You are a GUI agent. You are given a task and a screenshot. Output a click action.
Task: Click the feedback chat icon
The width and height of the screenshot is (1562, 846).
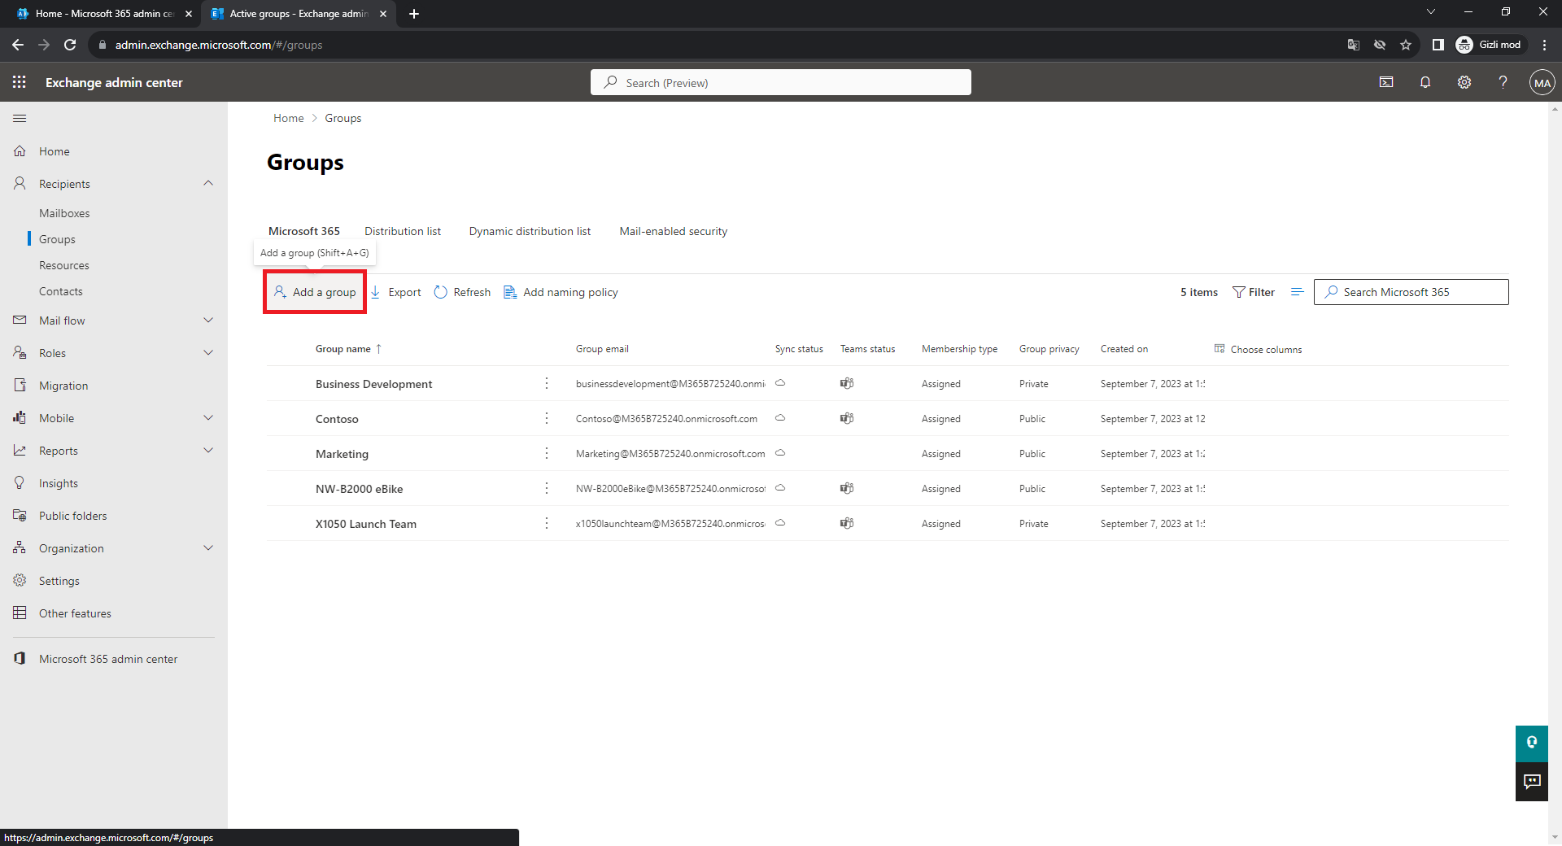[1532, 782]
